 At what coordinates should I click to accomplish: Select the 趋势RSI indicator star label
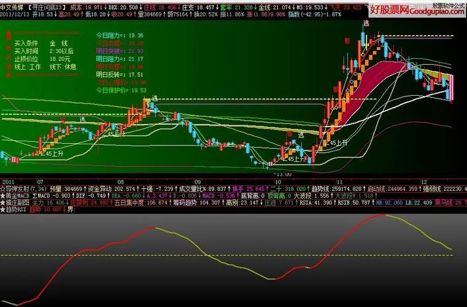point(14,209)
